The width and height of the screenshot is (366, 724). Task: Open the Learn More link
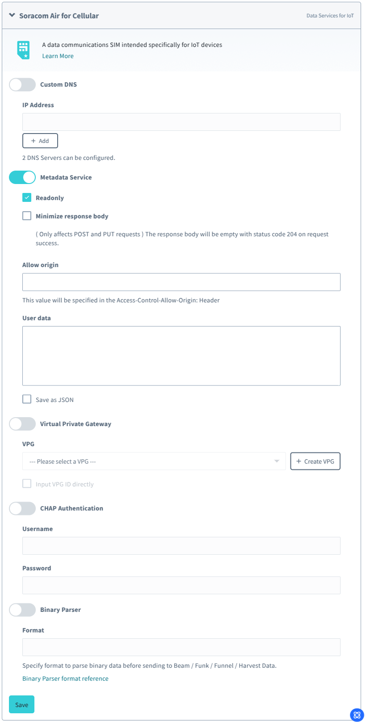[x=58, y=56]
